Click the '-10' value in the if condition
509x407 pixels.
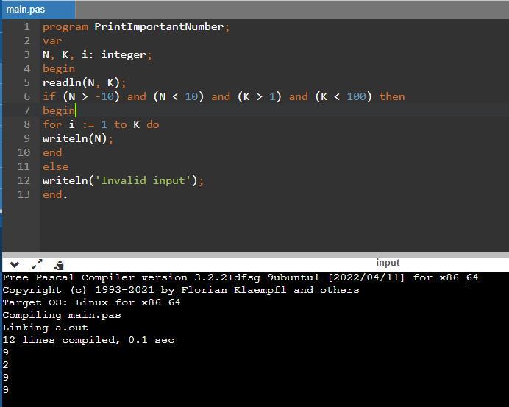(x=104, y=96)
